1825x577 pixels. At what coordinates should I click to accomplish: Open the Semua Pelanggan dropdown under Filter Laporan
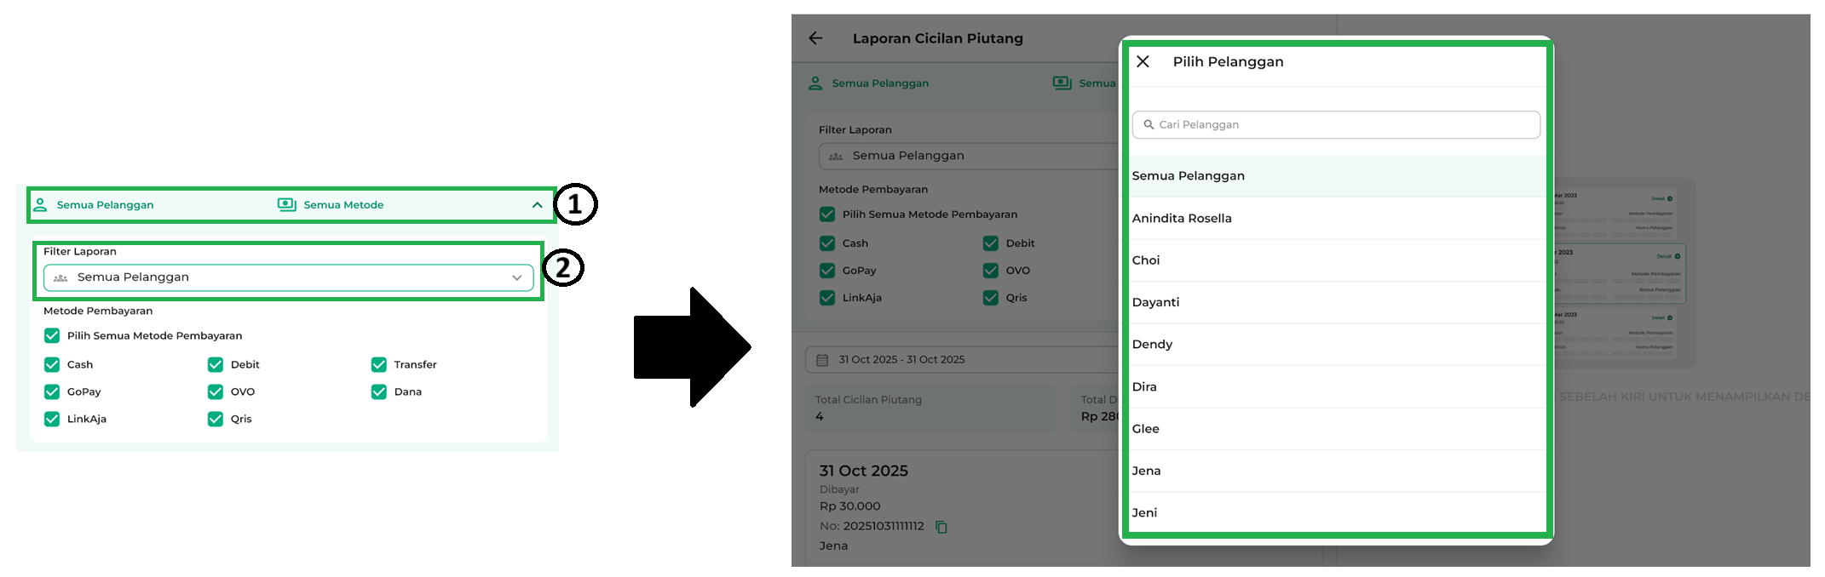tap(288, 277)
